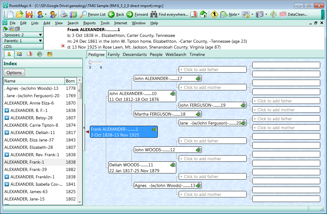Expand ALEXANDER, B. F.-1 plus icon

click(x=7, y=110)
